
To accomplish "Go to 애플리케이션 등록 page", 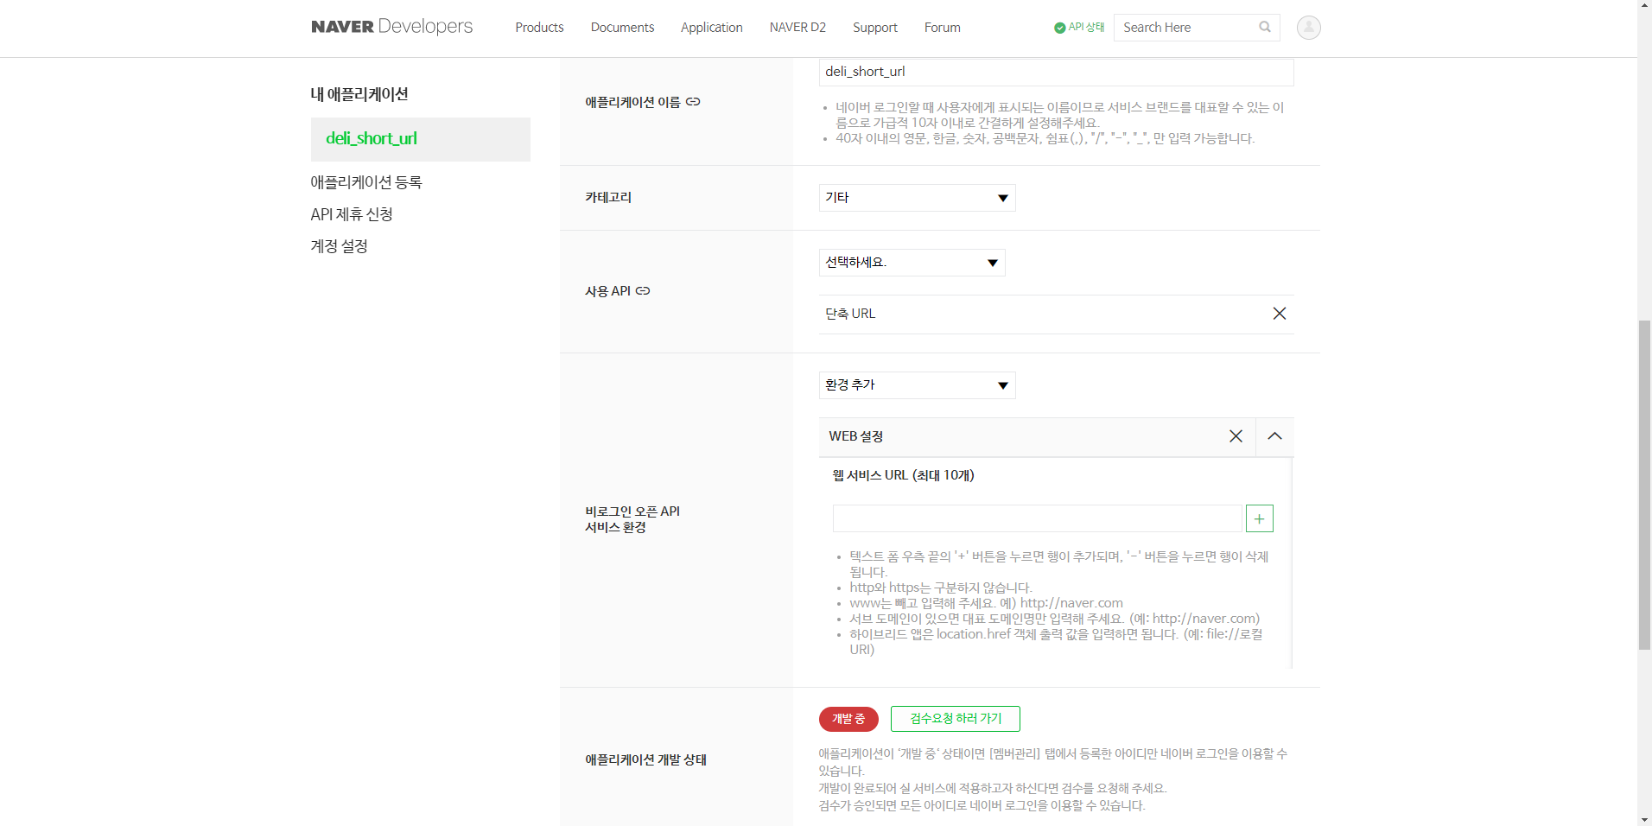I will click(366, 182).
